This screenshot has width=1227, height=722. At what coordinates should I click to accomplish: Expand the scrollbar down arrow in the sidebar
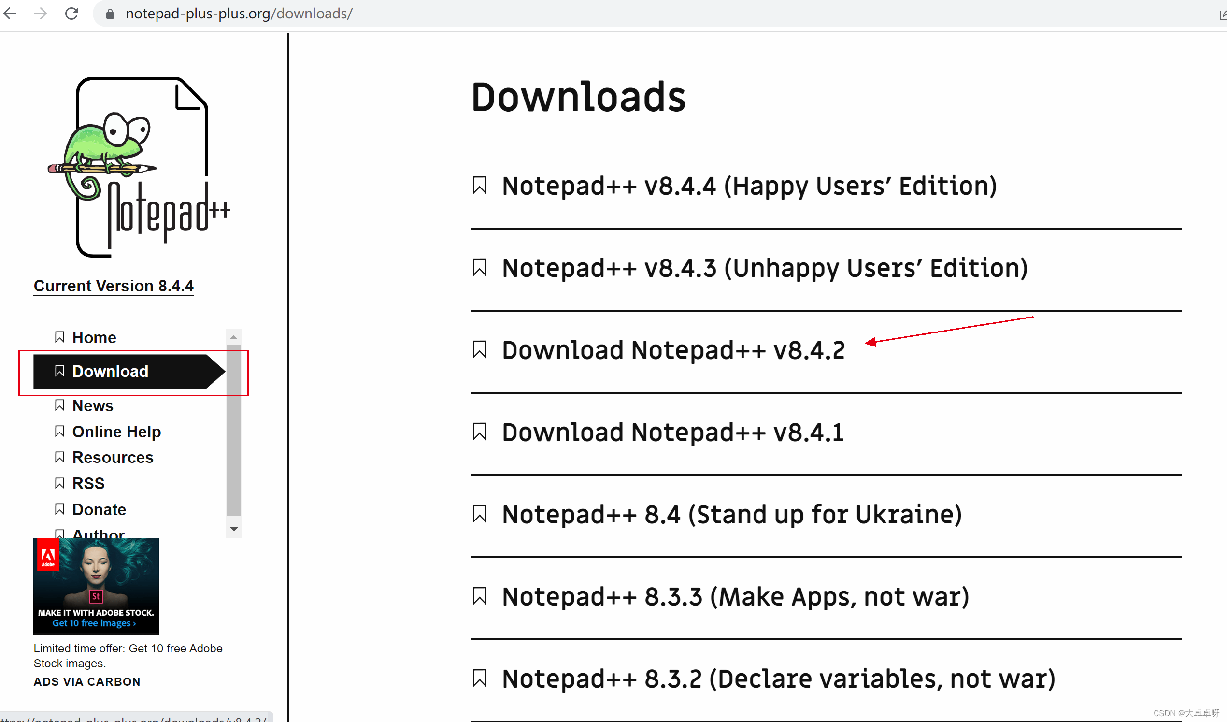234,529
